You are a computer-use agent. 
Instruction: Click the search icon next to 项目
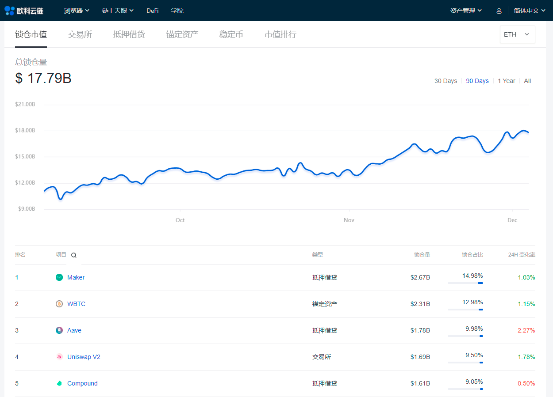click(x=74, y=255)
